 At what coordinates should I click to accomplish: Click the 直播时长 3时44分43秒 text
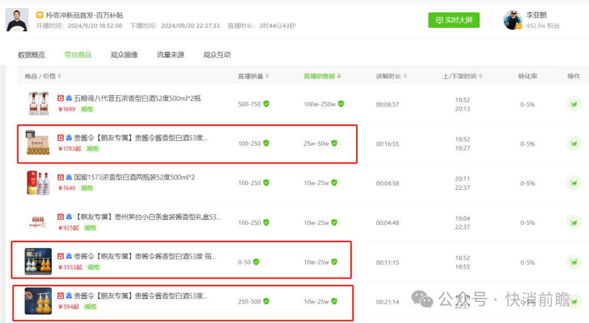point(261,26)
